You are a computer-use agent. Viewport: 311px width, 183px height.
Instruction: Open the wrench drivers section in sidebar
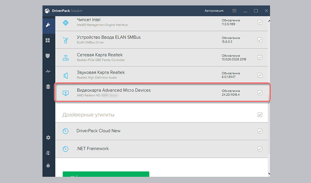[48, 25]
